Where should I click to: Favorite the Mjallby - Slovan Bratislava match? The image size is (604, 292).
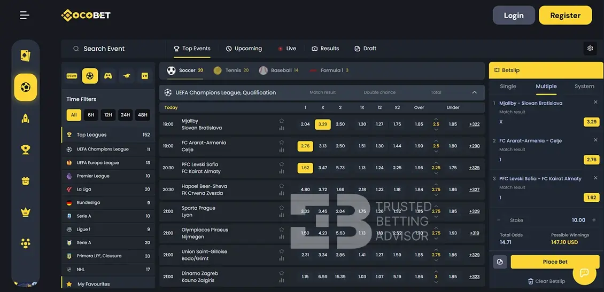[282, 121]
